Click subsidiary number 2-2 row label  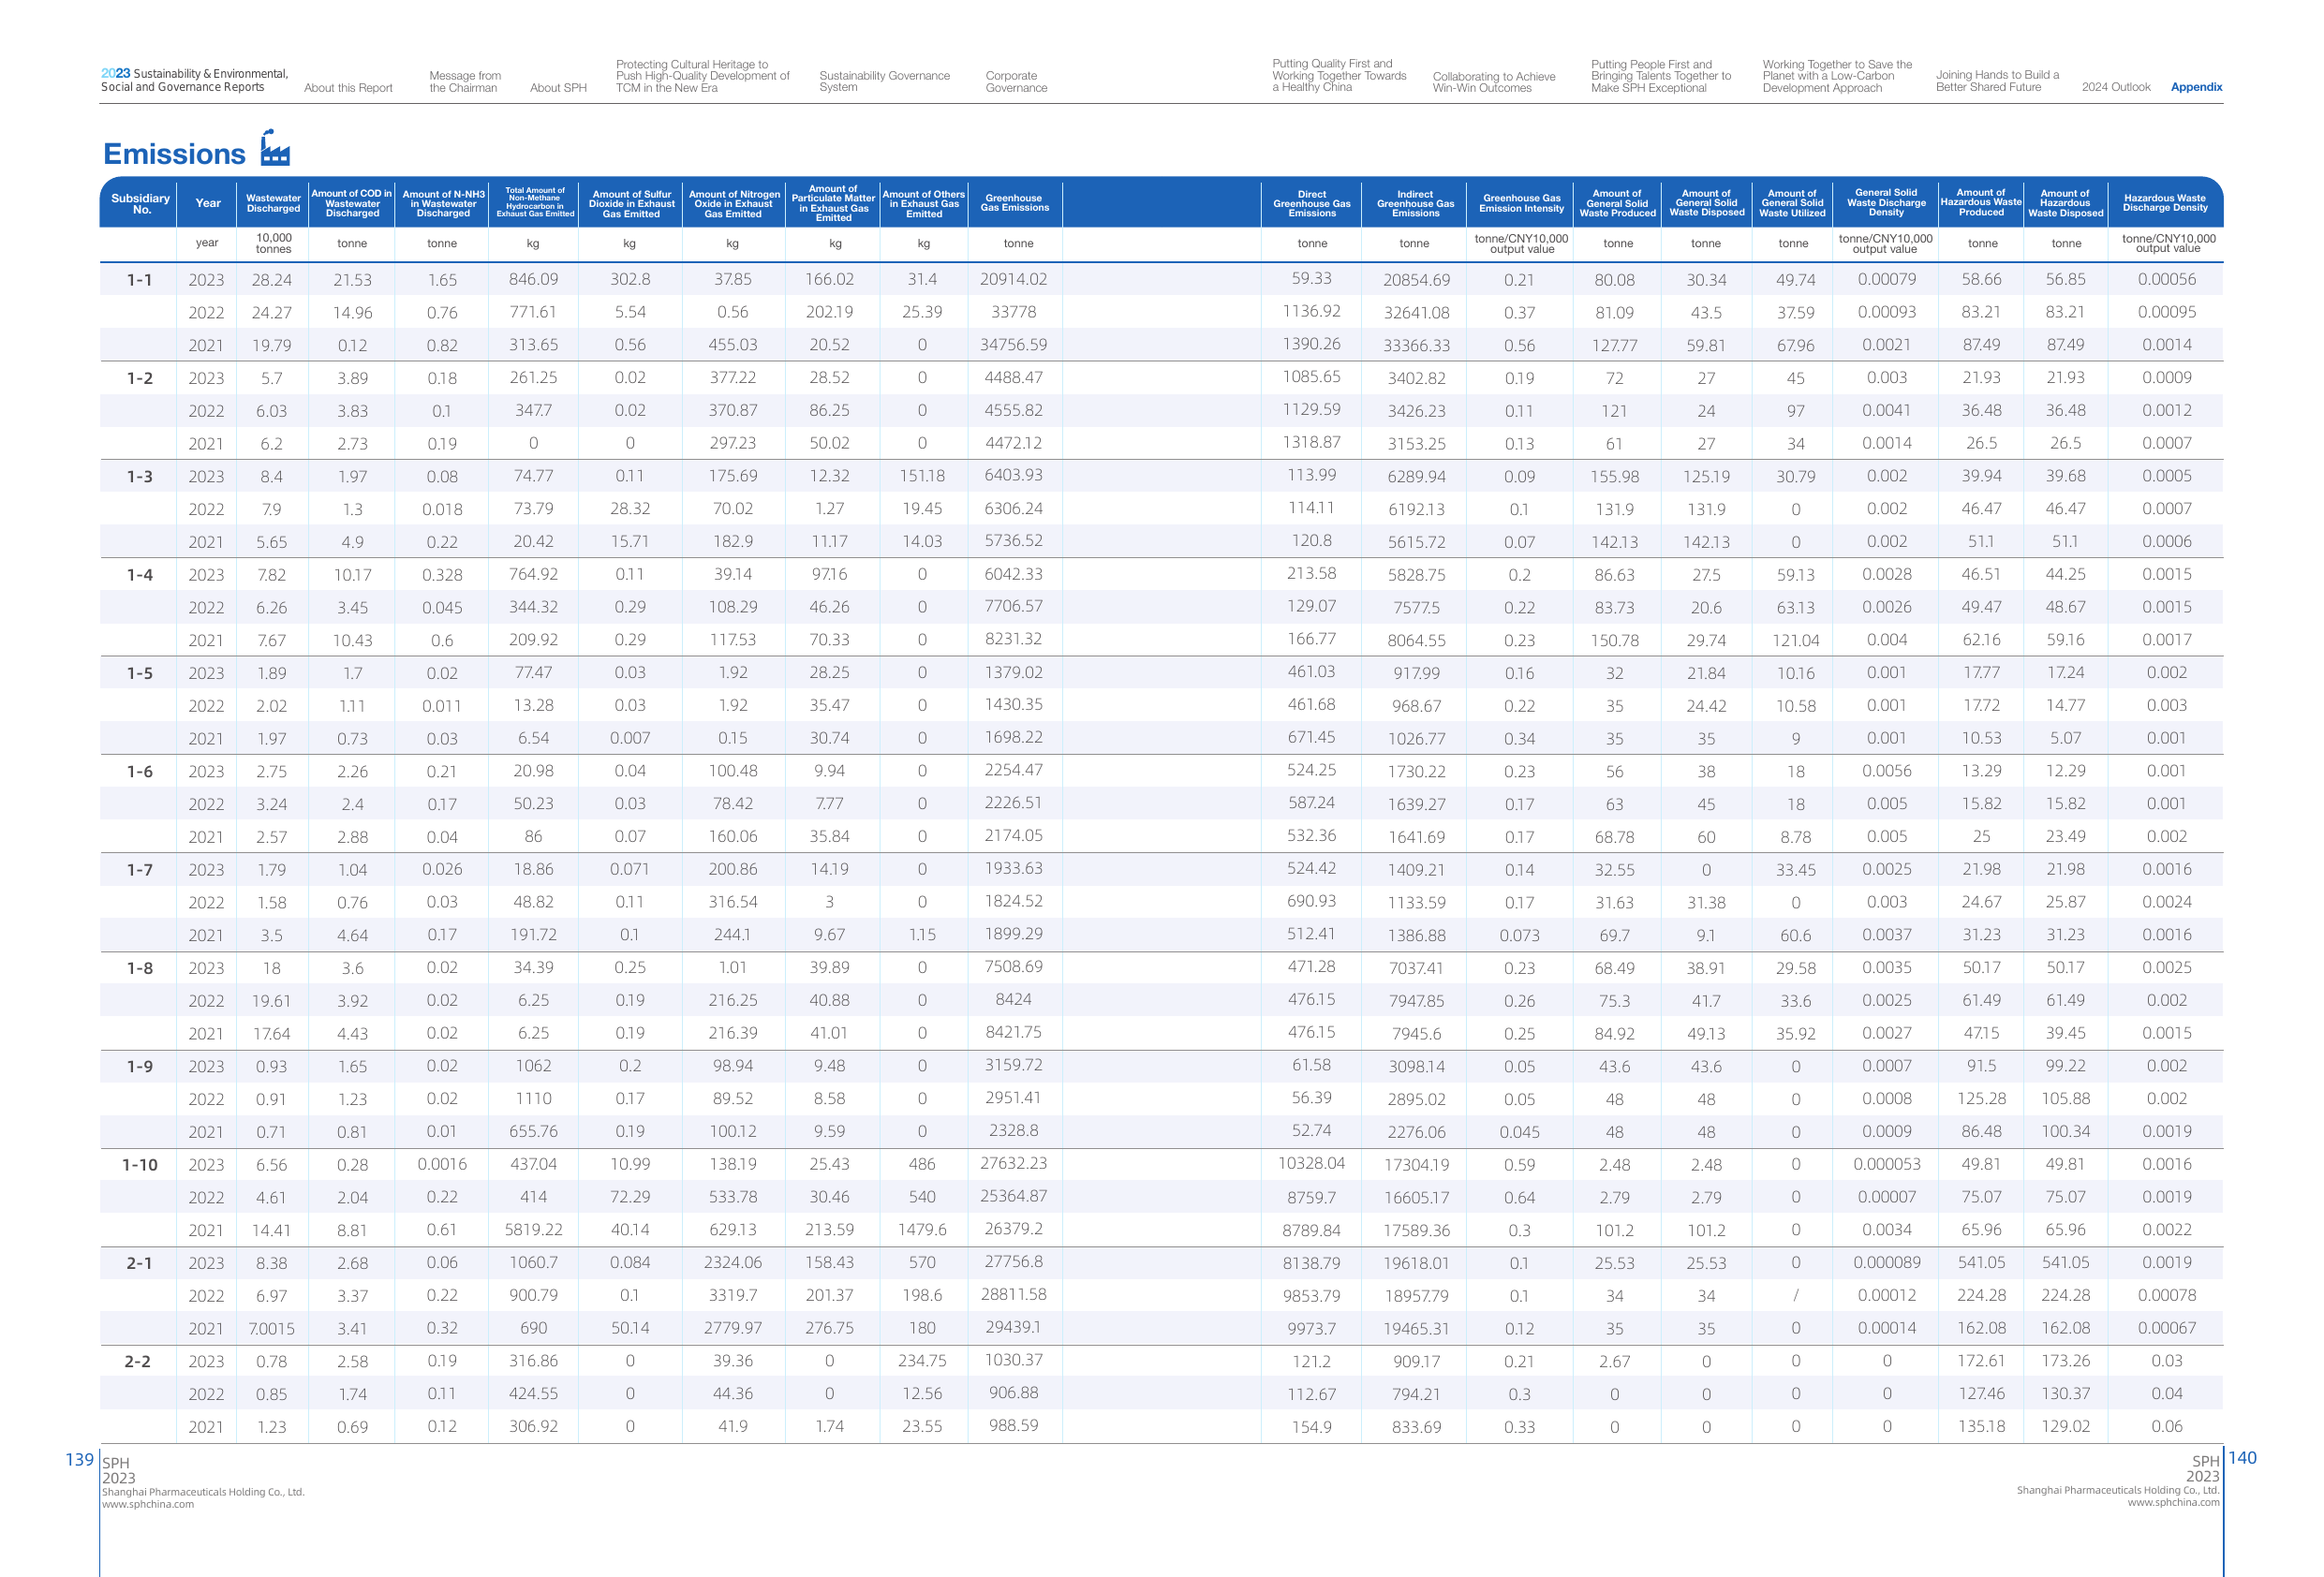138,1361
